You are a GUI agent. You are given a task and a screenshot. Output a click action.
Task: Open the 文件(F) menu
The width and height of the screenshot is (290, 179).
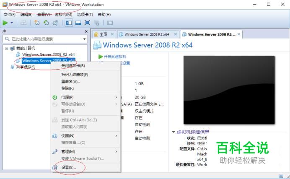click(10, 14)
